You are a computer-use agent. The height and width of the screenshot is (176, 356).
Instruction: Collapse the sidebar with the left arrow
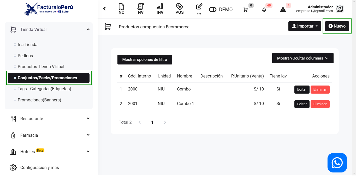(104, 9)
